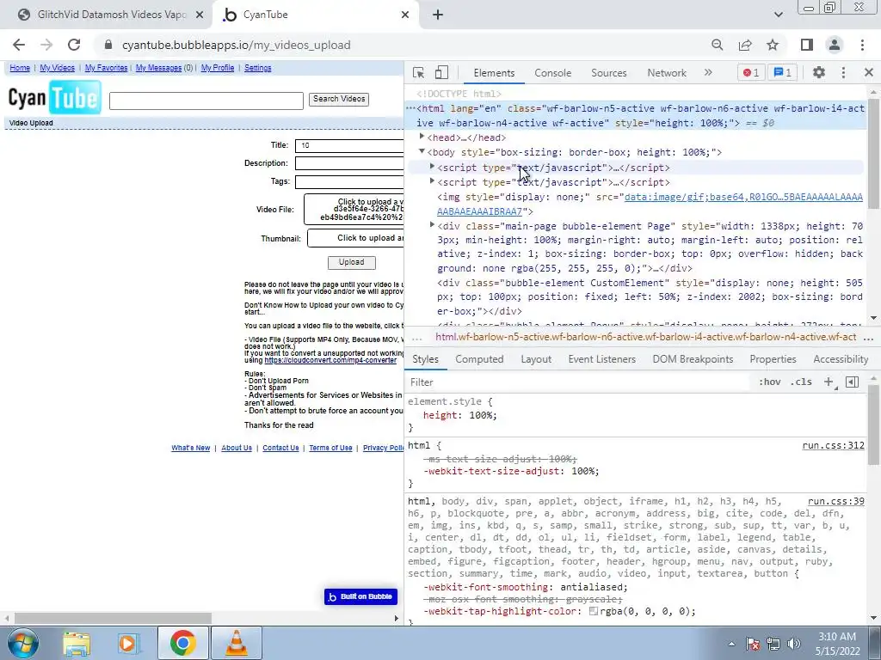
Task: Open the cloudconvert mp4-converter link
Action: 330,360
